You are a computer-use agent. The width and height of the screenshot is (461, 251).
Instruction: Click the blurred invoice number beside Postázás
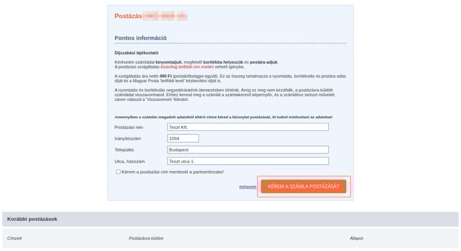(165, 16)
